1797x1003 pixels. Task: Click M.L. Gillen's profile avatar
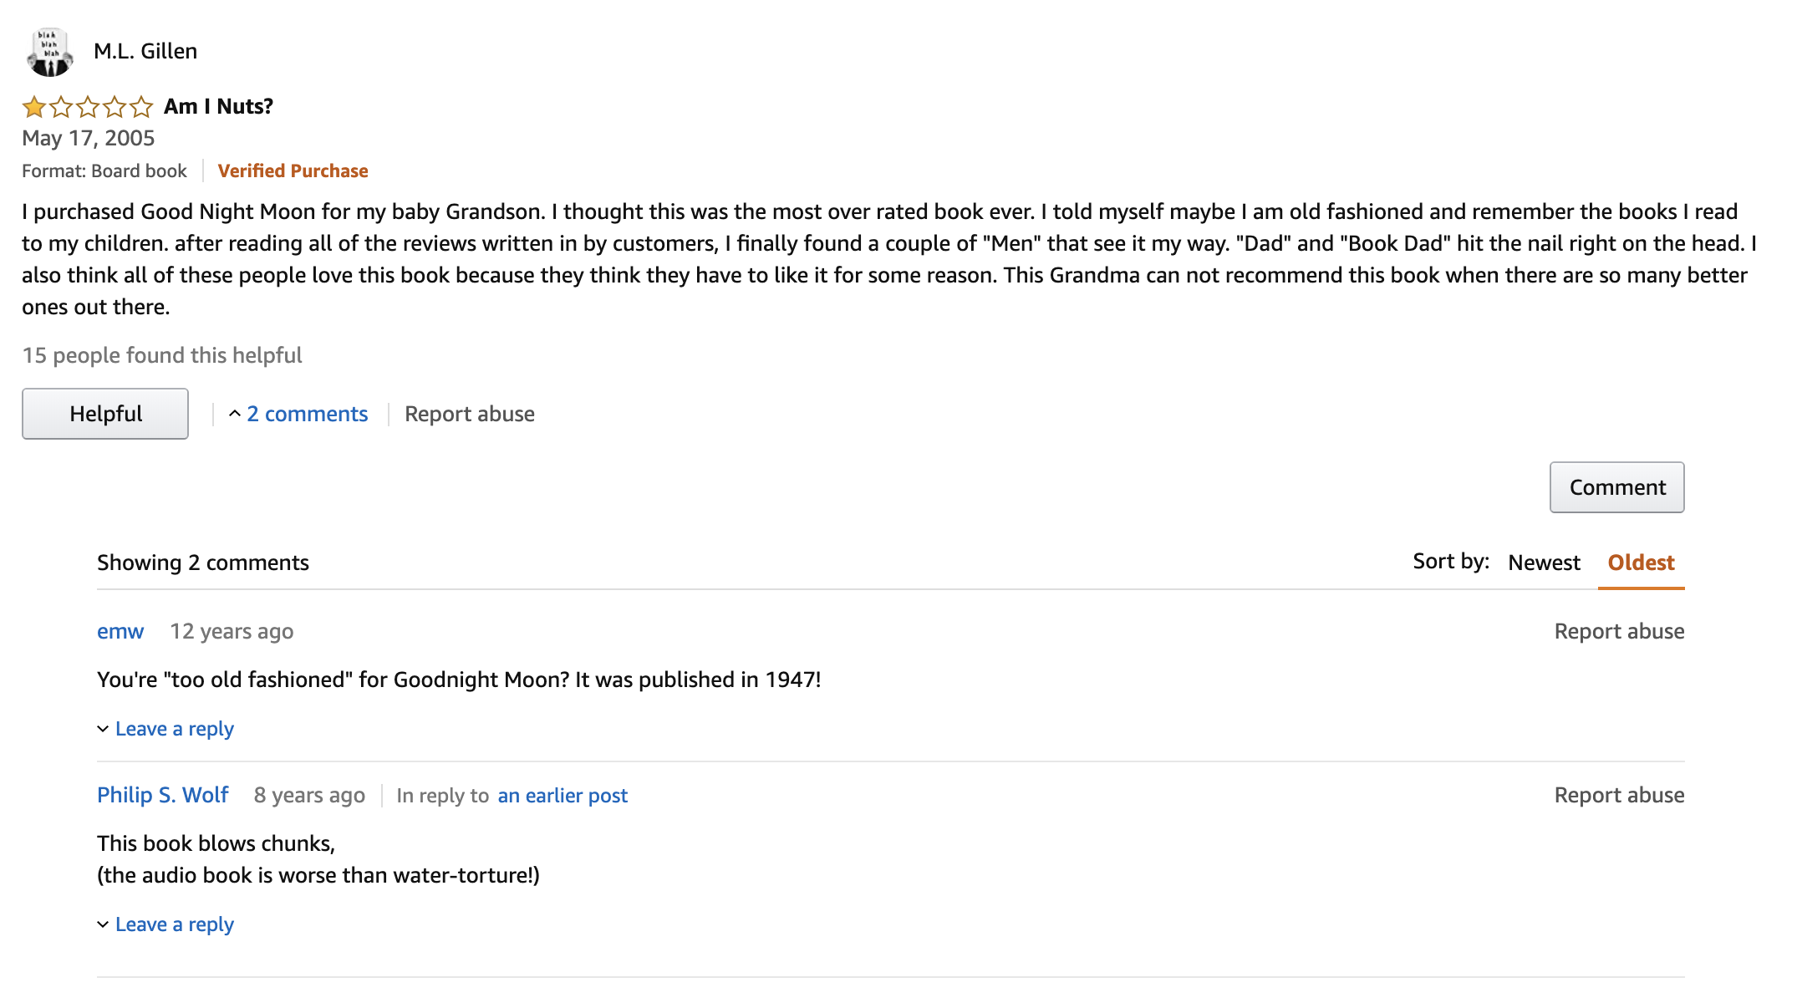click(x=50, y=52)
